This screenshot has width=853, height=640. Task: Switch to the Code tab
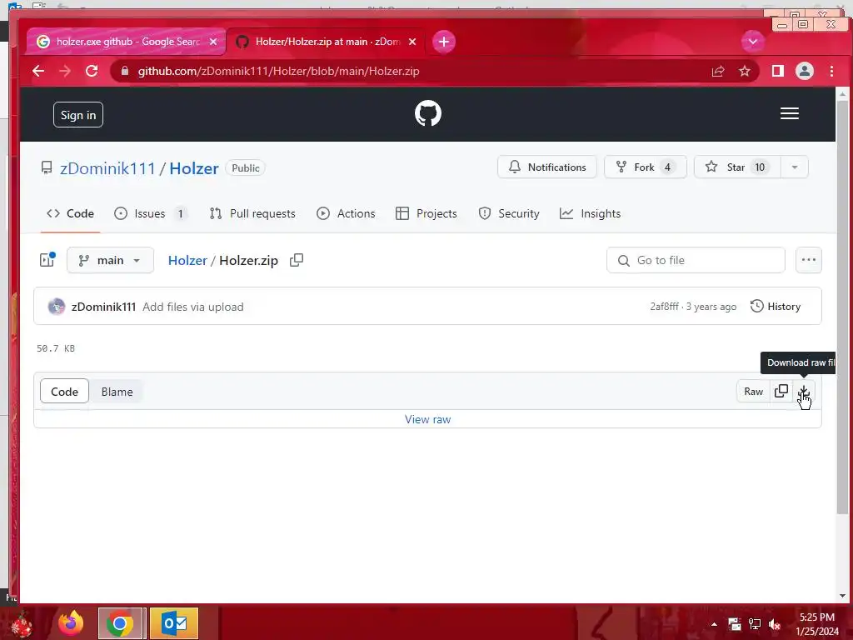(x=70, y=214)
